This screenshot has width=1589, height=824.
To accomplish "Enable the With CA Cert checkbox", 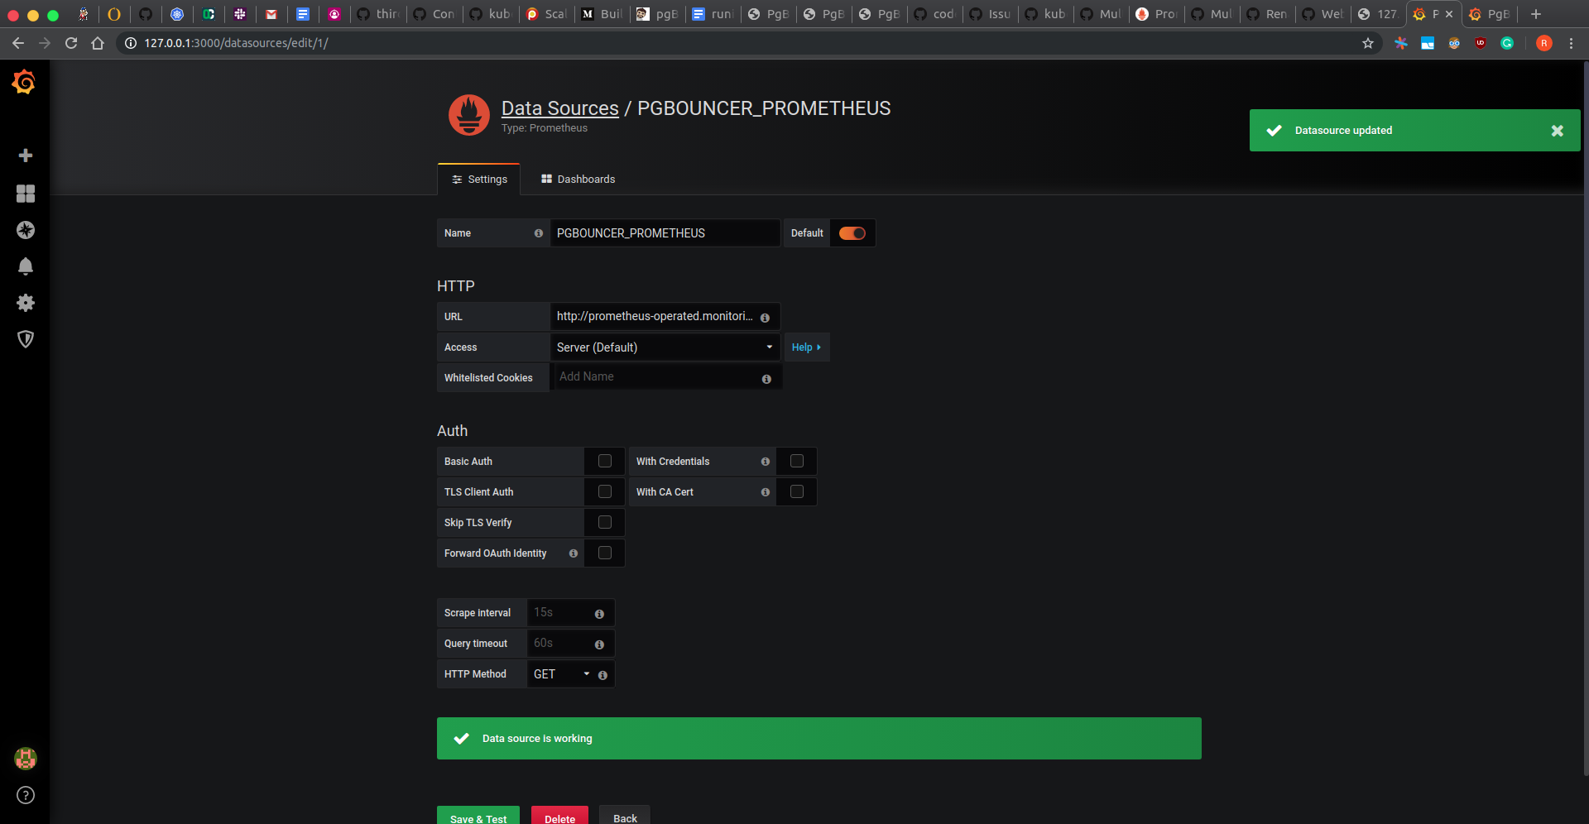I will (x=797, y=491).
